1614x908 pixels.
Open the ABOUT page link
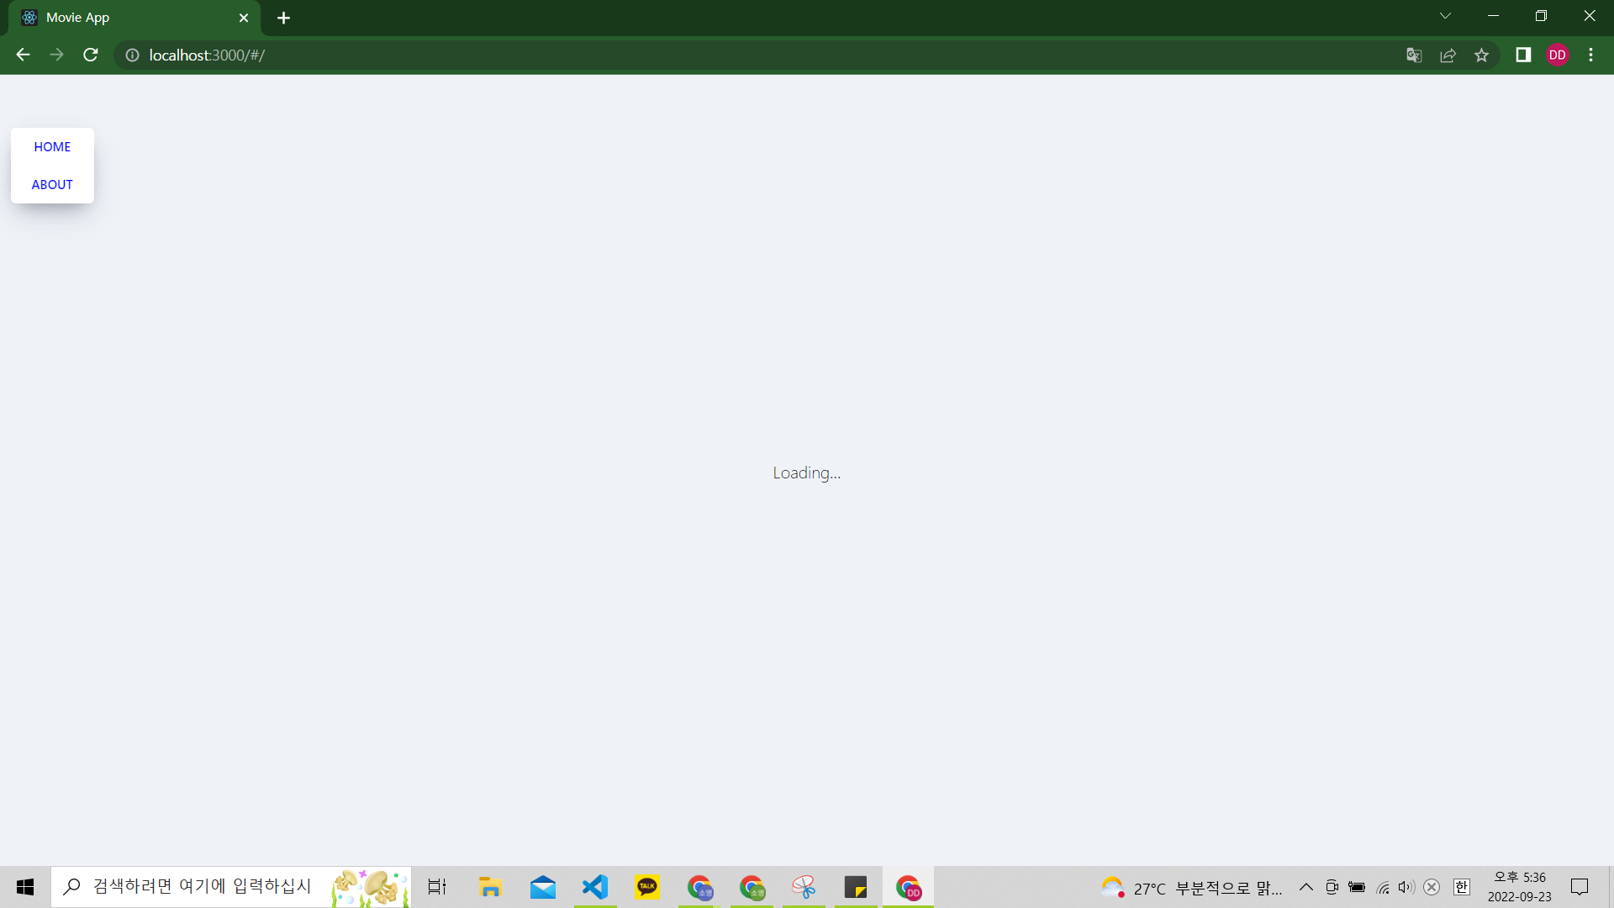click(x=52, y=185)
